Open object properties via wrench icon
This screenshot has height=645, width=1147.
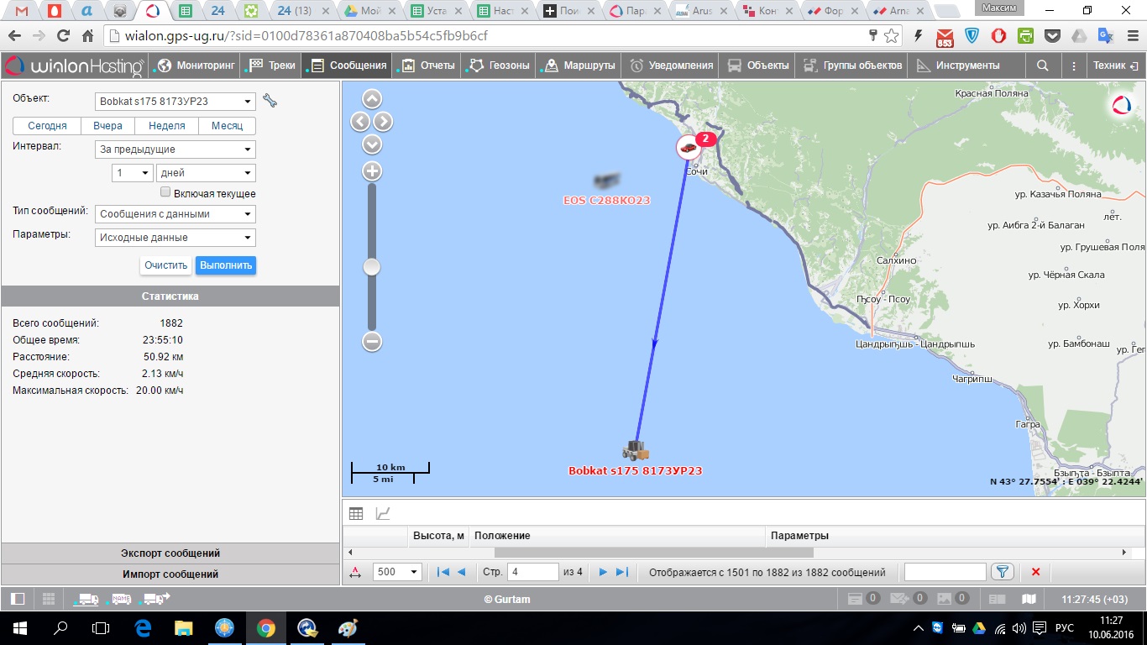pos(270,101)
